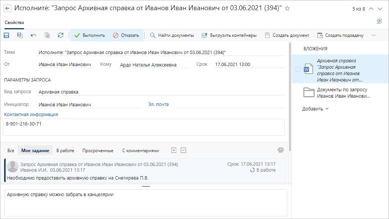This screenshot has width=389, height=219.
Task: Collapse all tasks with minus icon
Action: (x=183, y=150)
